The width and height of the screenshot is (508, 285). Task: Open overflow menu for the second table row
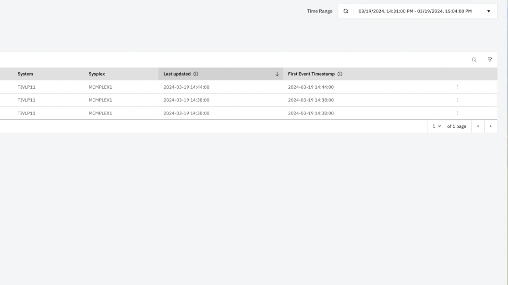tap(458, 100)
